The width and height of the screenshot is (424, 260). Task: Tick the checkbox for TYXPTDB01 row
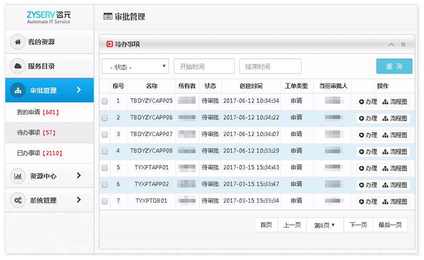click(105, 202)
